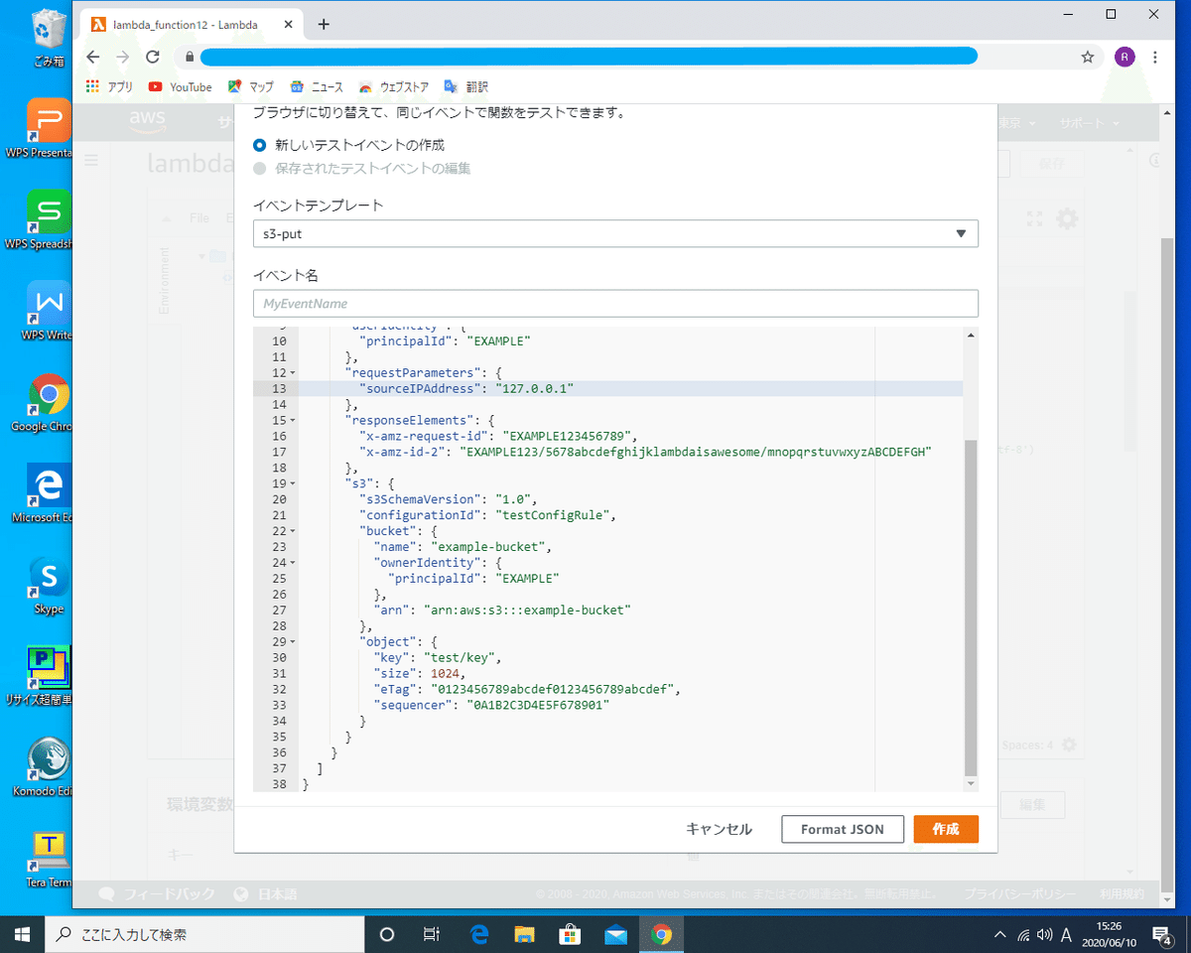Open the ニュース news bookmark
The height and width of the screenshot is (953, 1191).
tap(317, 87)
